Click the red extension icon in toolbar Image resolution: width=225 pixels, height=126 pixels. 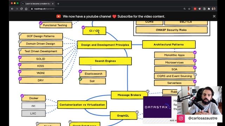[x=195, y=9]
